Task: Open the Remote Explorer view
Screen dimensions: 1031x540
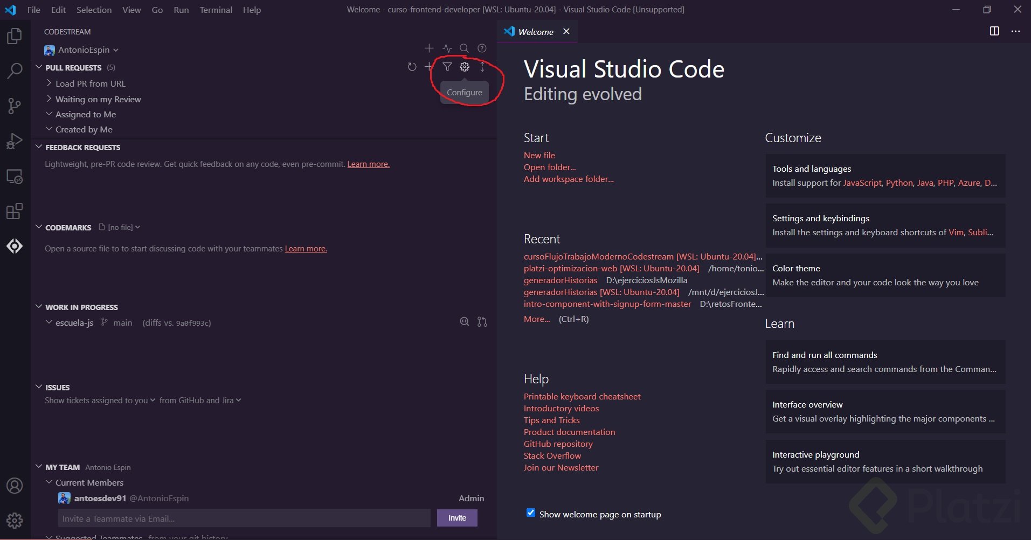Action: [15, 177]
